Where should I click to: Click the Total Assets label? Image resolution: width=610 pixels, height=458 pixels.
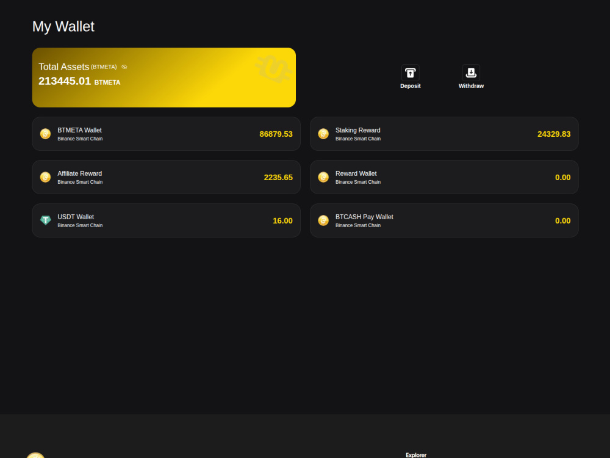click(64, 67)
